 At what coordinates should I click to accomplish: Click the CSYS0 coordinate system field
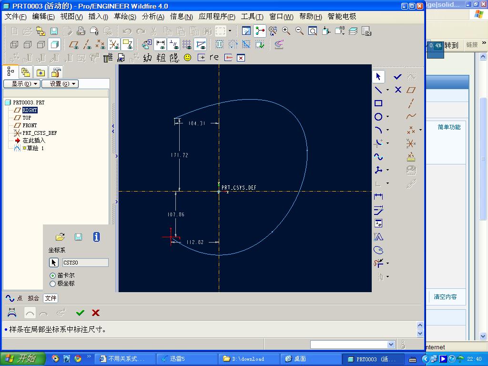(85, 263)
